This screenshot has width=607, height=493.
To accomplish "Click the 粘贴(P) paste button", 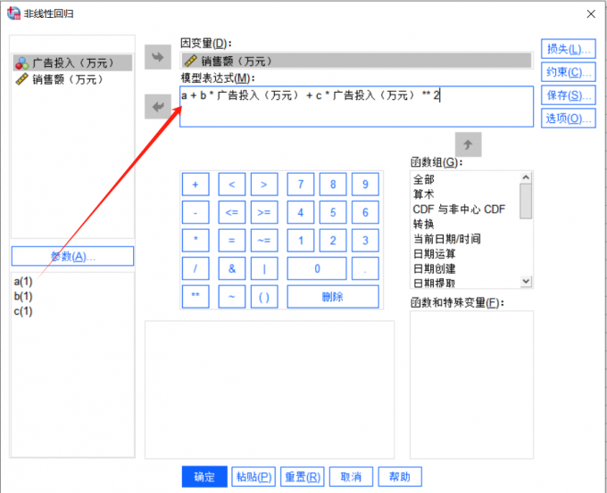I will 254,477.
